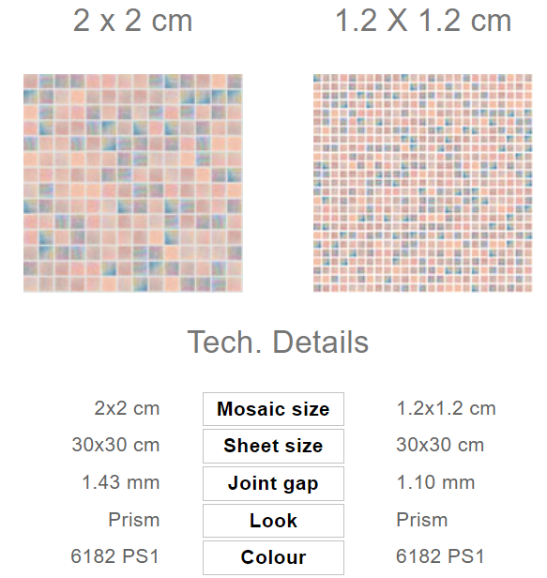The width and height of the screenshot is (547, 578).
Task: Click the right 30x30 cm sheet size value
Action: [x=440, y=445]
